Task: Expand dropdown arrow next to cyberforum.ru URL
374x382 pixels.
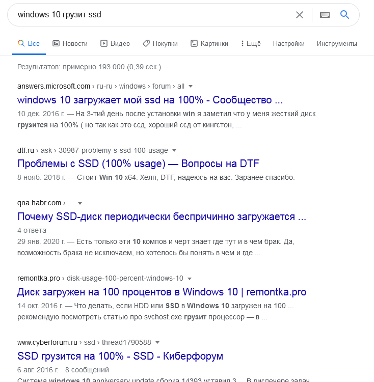Action: [157, 343]
